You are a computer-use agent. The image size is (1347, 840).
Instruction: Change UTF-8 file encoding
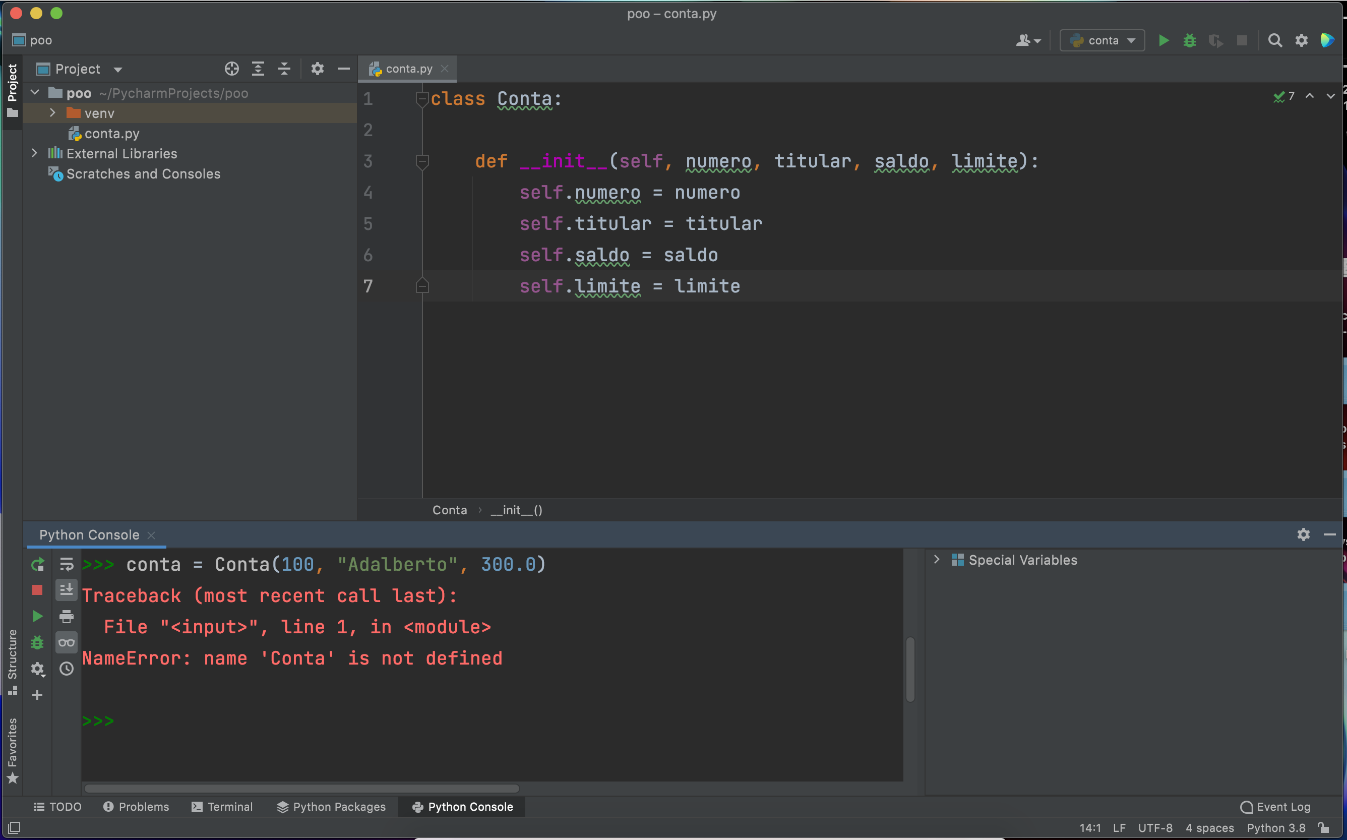tap(1155, 827)
